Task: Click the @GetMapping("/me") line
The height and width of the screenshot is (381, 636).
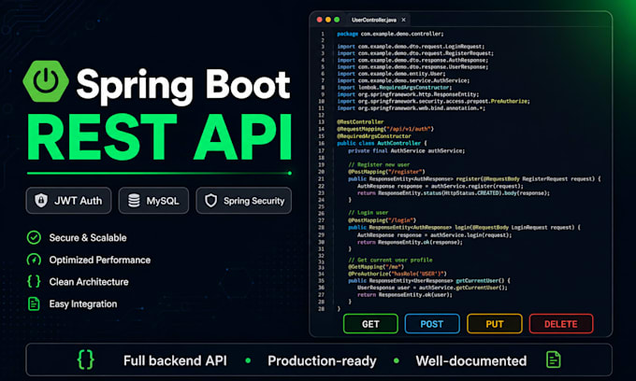Action: click(x=376, y=267)
